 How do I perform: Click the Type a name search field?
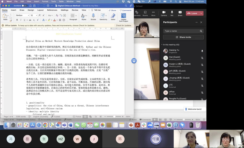point(182,31)
